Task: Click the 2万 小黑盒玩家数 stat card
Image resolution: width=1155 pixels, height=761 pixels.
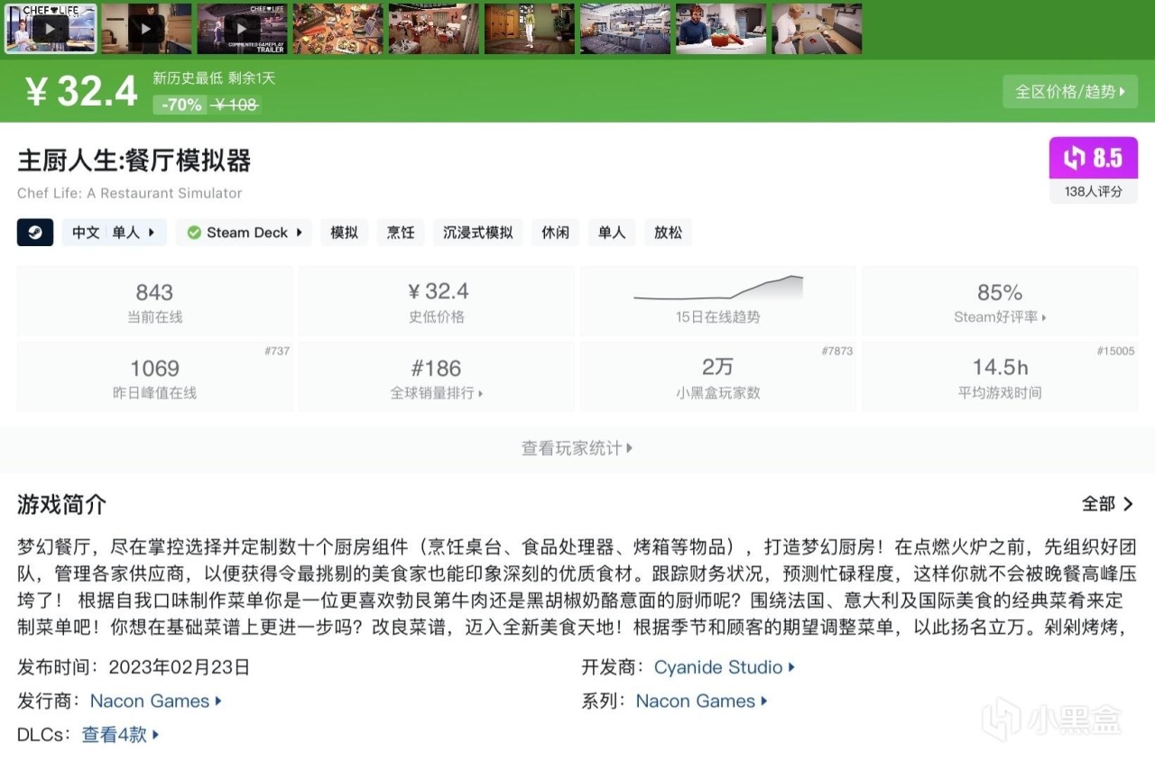Action: (718, 377)
